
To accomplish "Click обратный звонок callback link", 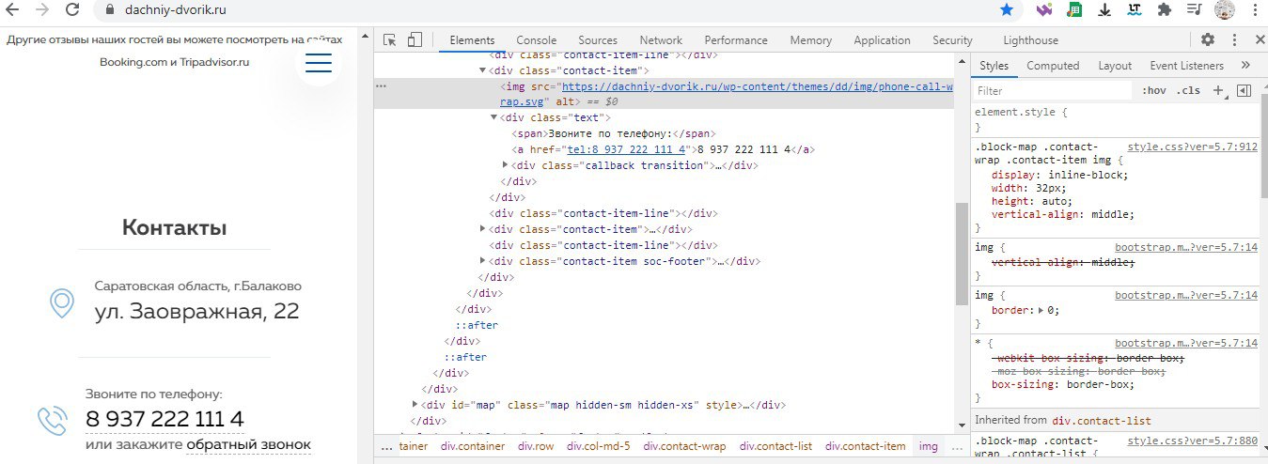I will pos(248,444).
